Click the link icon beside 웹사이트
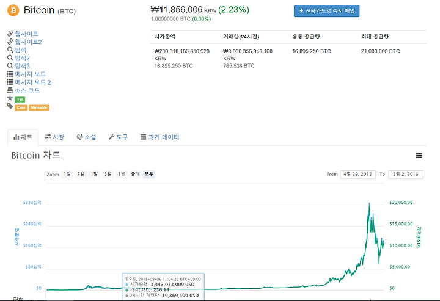This screenshot has height=301, width=440. [10, 34]
